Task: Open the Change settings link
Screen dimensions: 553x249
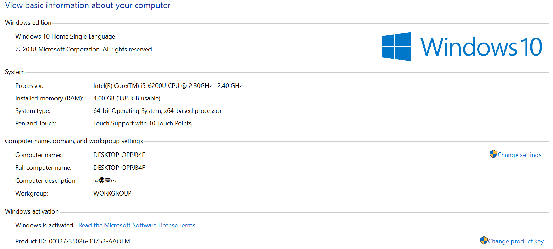Action: 519,155
